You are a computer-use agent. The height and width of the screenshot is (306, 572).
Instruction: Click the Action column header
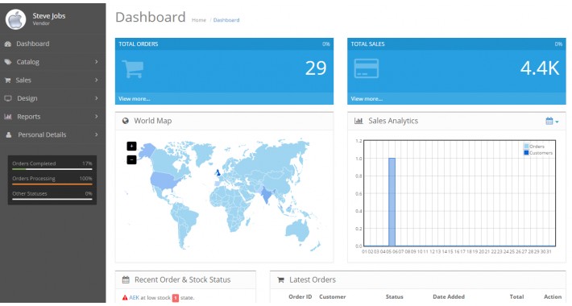[x=553, y=297]
